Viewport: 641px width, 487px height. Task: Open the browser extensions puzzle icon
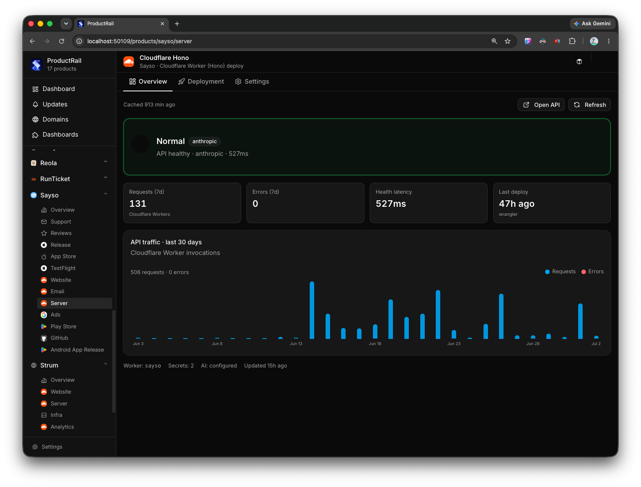point(572,41)
